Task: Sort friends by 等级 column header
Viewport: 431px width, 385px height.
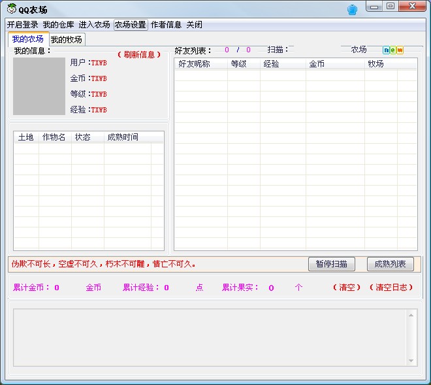Action: tap(244, 64)
